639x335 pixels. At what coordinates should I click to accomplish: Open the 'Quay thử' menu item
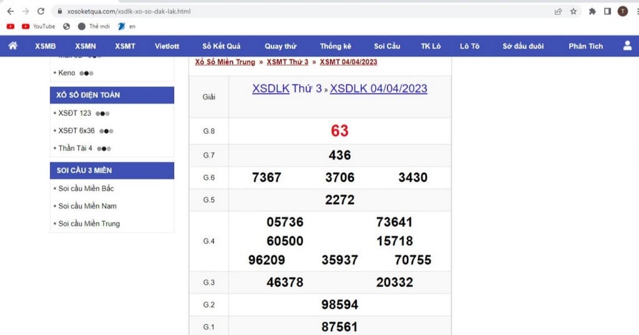(x=280, y=46)
